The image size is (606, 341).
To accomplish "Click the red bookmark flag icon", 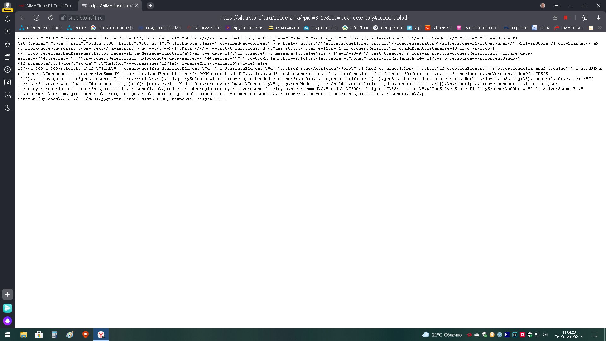I will coord(566,18).
